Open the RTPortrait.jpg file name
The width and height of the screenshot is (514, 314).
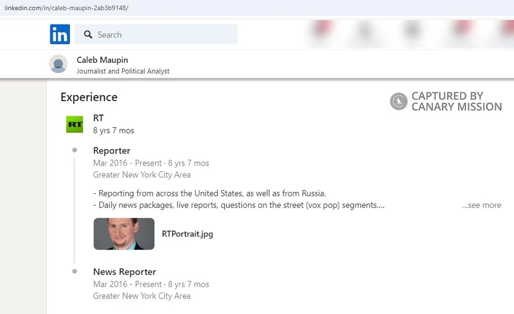[x=188, y=234]
